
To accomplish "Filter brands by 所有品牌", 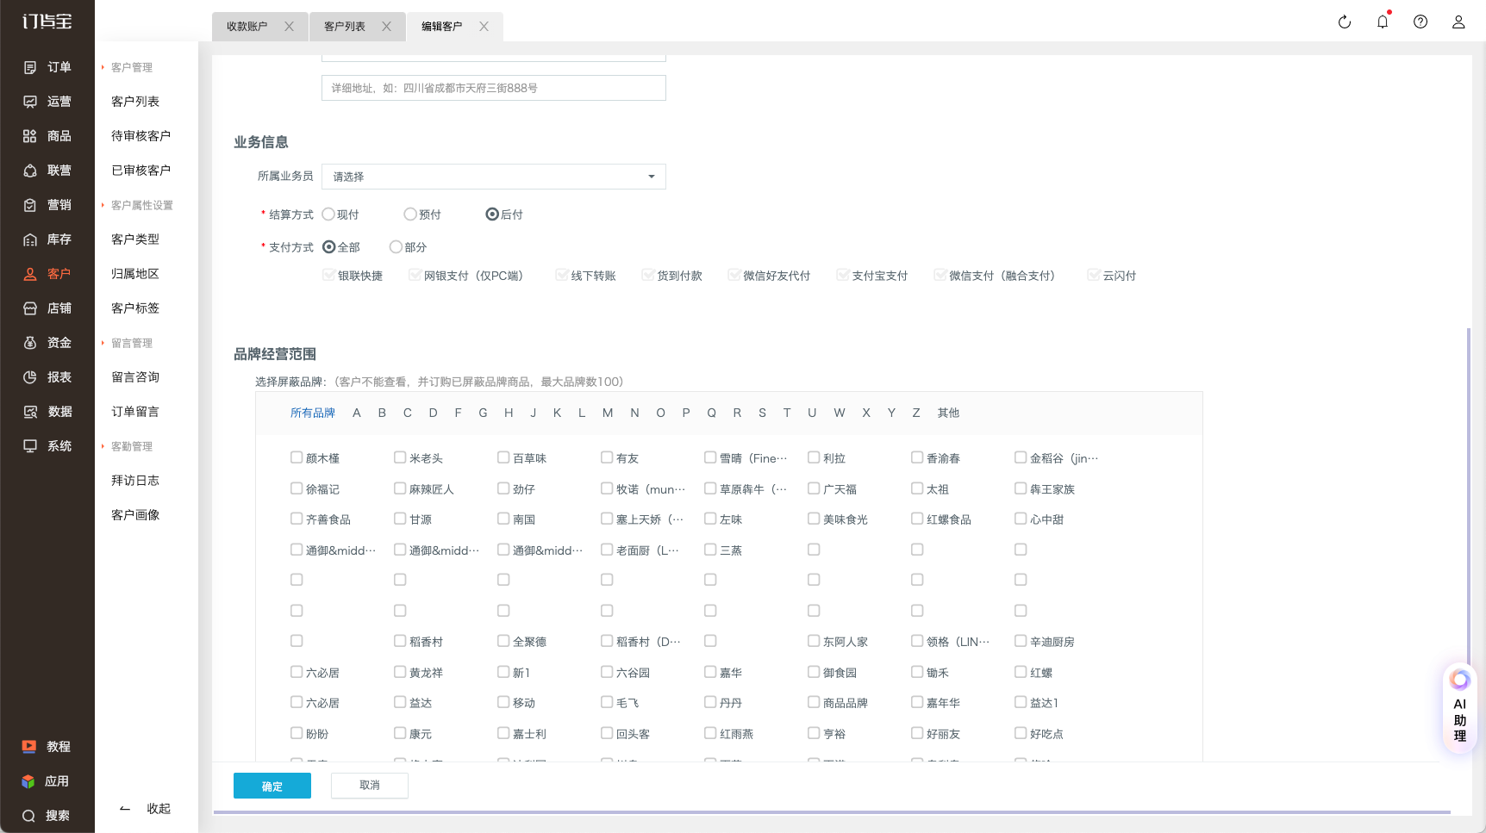I will (x=313, y=413).
